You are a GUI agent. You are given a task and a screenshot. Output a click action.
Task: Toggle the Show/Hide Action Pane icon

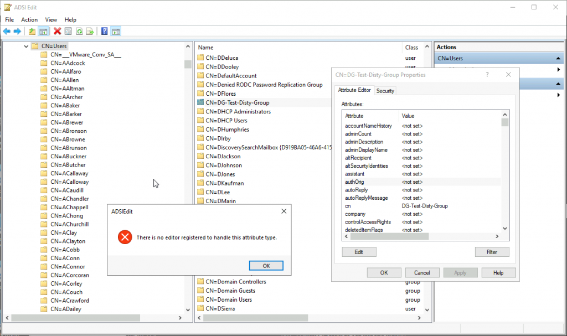tap(116, 31)
